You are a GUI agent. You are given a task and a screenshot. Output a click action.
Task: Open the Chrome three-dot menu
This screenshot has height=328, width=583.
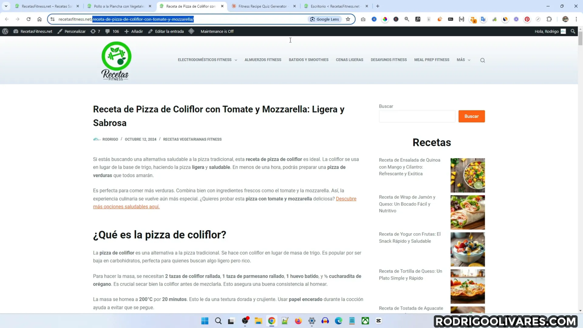tap(576, 19)
